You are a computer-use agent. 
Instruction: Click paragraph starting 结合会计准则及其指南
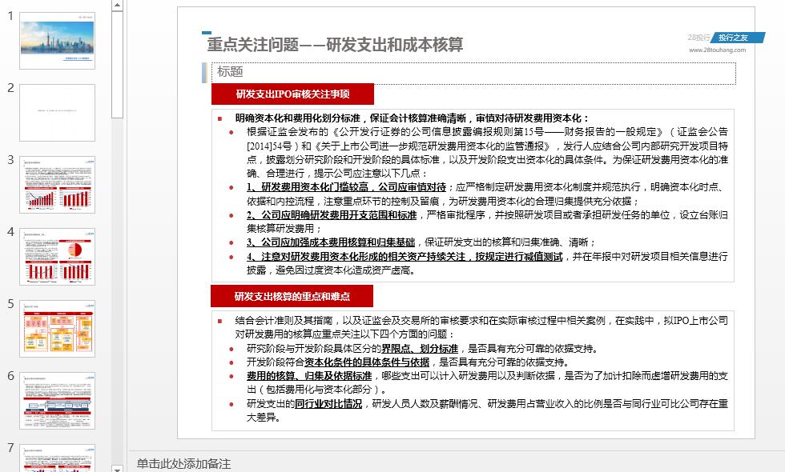(x=481, y=327)
